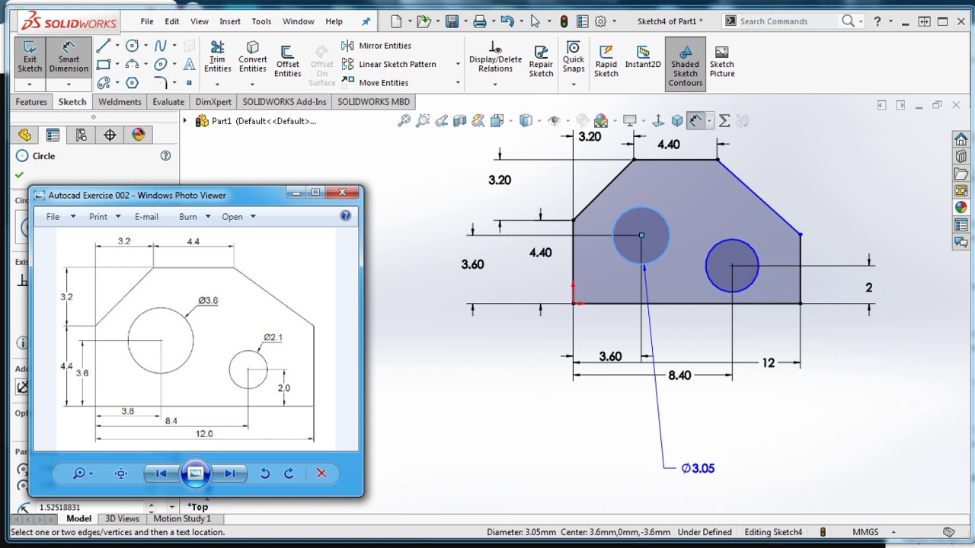The height and width of the screenshot is (548, 975).
Task: Pin the SOLIDWORKS menu bar
Action: [x=366, y=21]
